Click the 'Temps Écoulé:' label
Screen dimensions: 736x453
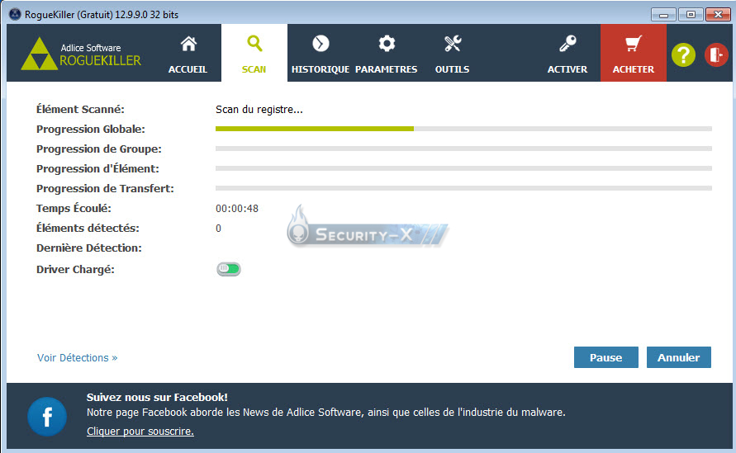tap(74, 208)
